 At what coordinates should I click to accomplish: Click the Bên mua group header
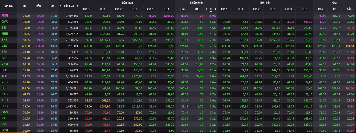tap(127, 3)
